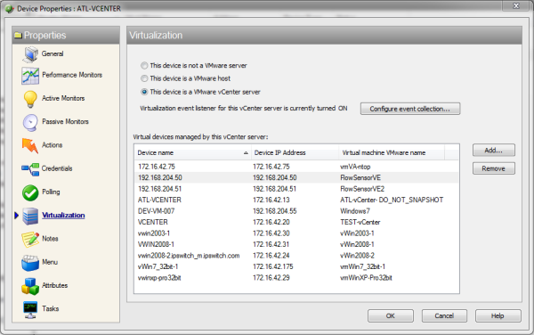Screen dimensions: 534x335
Task: Select the Virtualization server stack icon
Action: 30,217
